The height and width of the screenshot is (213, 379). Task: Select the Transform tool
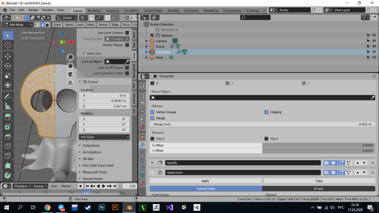click(8, 85)
